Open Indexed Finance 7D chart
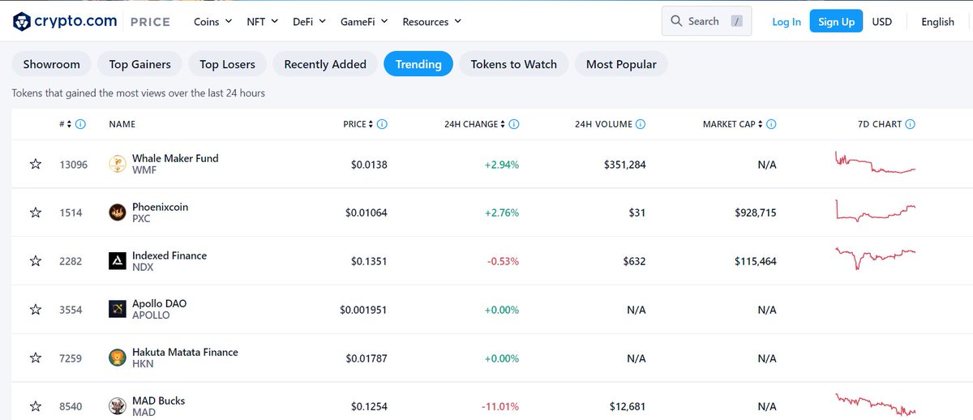This screenshot has width=973, height=420. coord(875,258)
